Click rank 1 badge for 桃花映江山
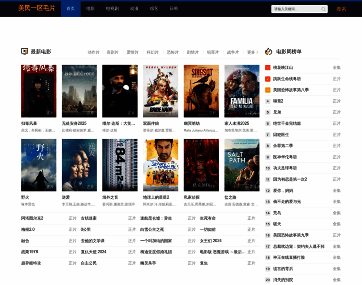362x285 pixels. tap(268, 67)
